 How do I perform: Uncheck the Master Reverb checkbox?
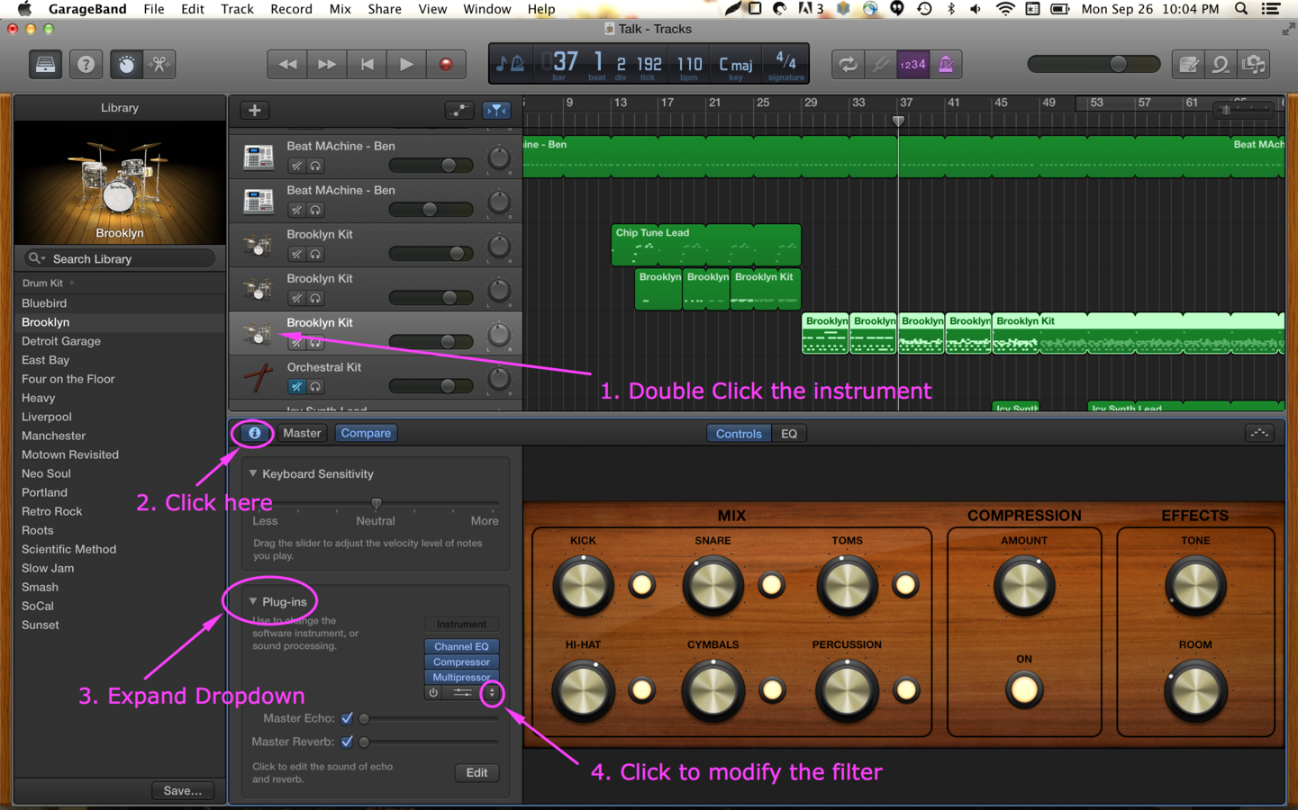click(x=347, y=742)
